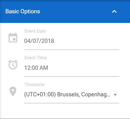130x119 pixels.
Task: Open the Event Date field showing 04/07/2018
Action: pos(71,41)
